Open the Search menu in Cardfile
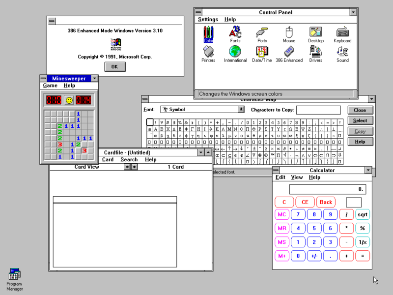Viewport: 393px width, 295px height. pos(129,159)
